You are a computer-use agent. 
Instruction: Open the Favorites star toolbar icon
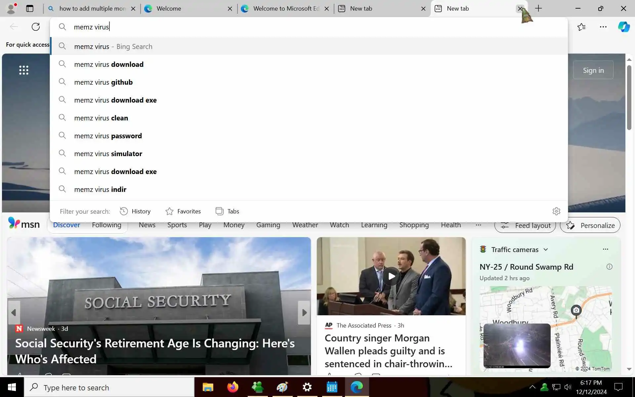(581, 27)
